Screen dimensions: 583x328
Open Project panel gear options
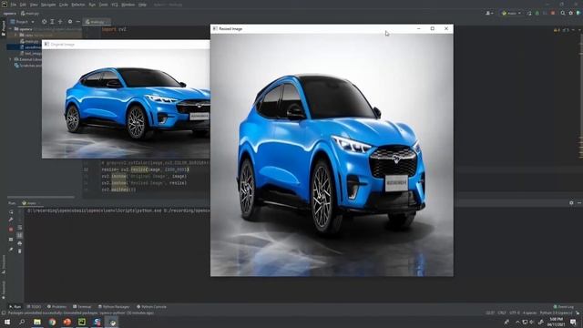[70, 22]
